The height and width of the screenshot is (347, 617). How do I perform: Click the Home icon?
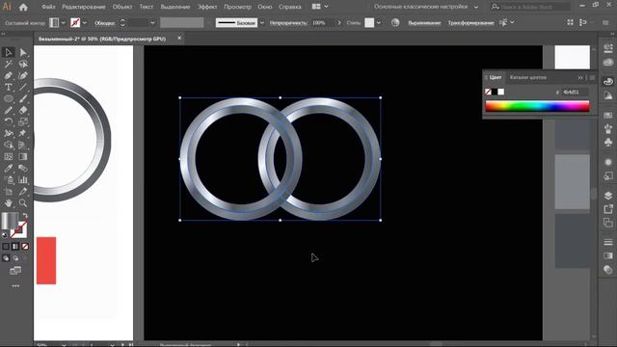[23, 7]
